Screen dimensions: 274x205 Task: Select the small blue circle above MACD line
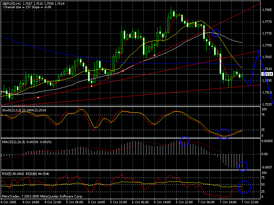point(185,141)
